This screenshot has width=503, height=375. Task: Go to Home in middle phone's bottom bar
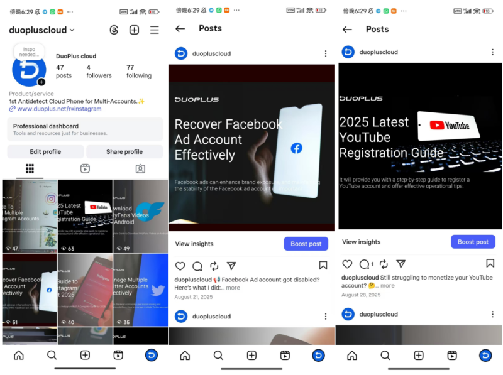185,356
